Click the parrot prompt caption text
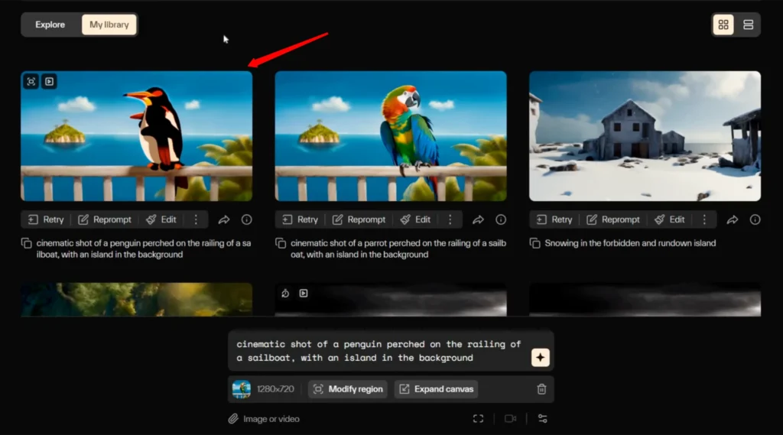Viewport: 783px width, 435px height. click(398, 248)
